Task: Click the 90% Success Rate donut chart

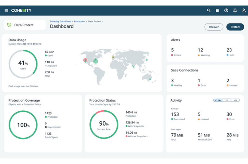Action: pos(104,124)
